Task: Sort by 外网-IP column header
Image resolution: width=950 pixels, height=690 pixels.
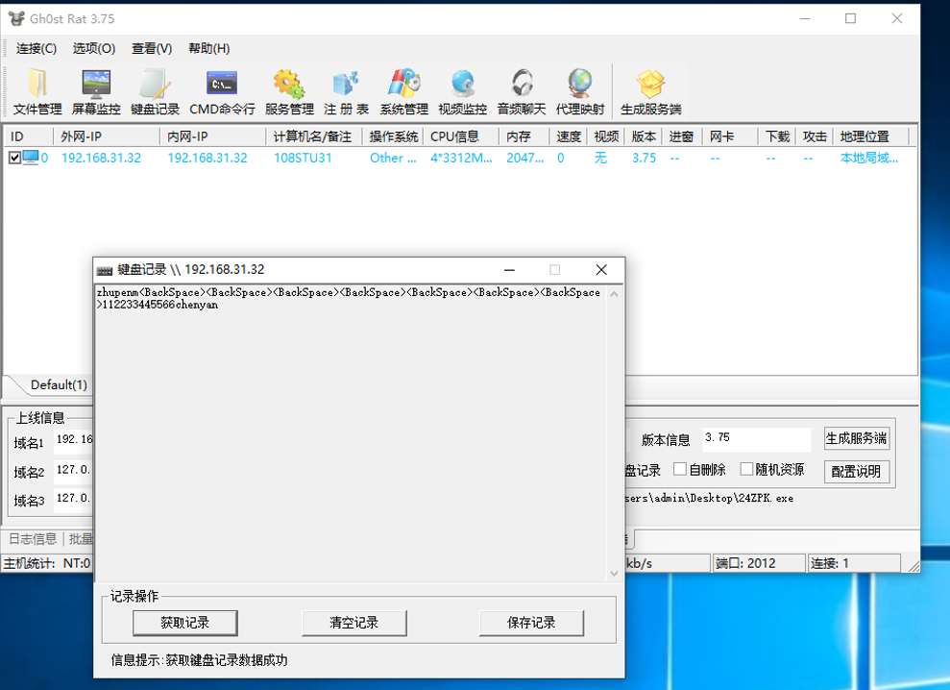Action: [107, 136]
